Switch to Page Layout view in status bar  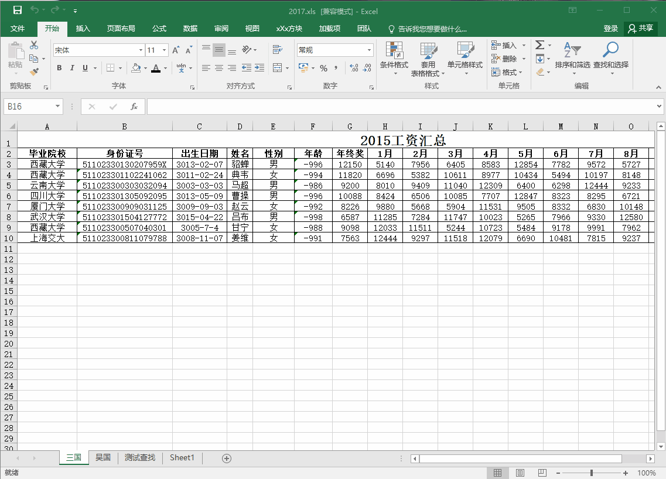point(520,473)
